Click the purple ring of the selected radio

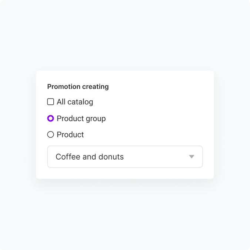[x=51, y=119]
